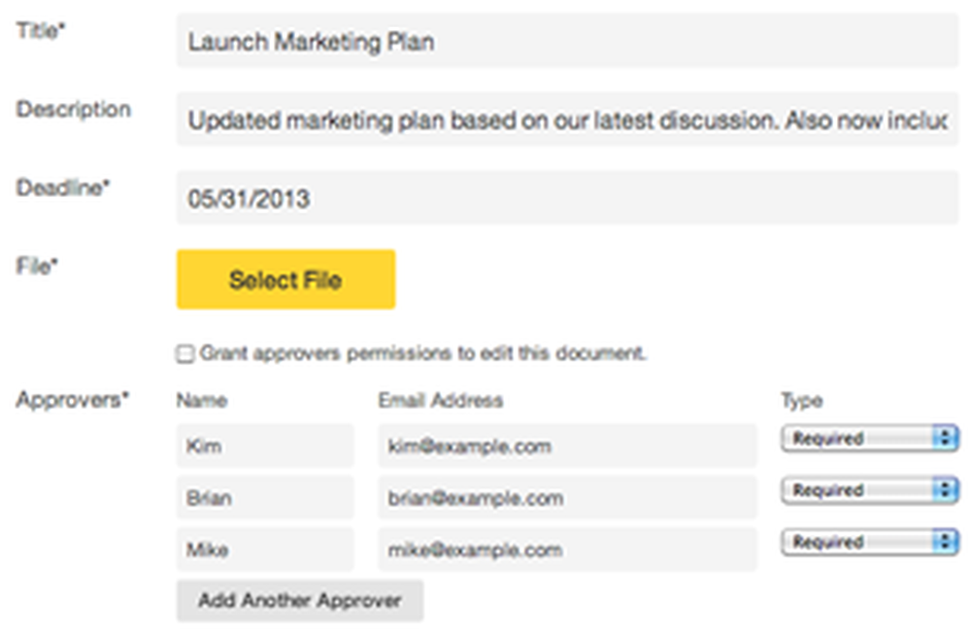Image resolution: width=971 pixels, height=632 pixels.
Task: Click the Title field with Launch Marketing Plan
Action: (567, 41)
